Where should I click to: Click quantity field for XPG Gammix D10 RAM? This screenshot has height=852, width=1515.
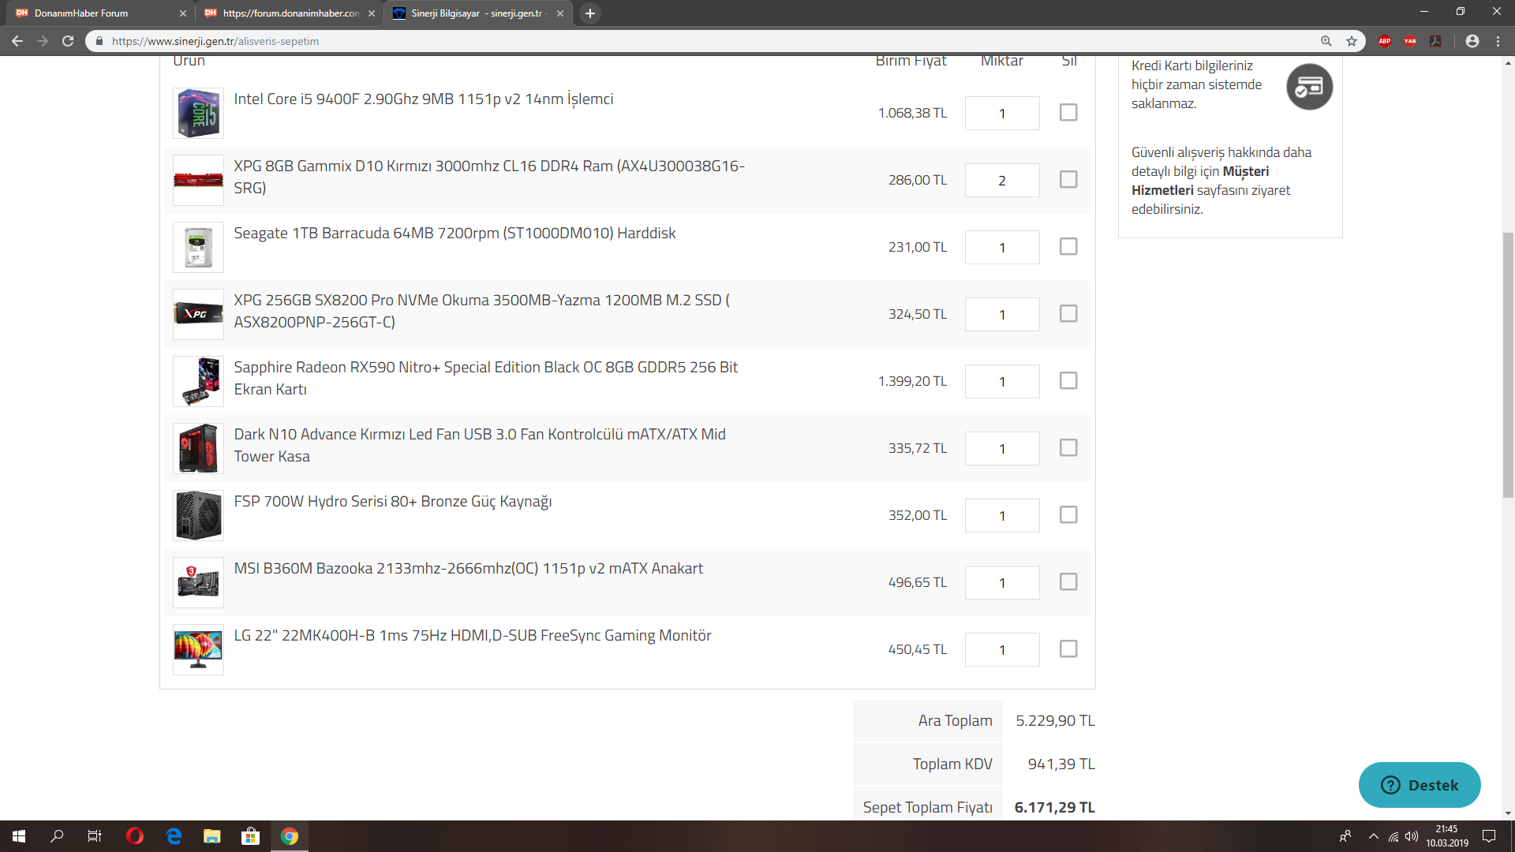(1002, 180)
